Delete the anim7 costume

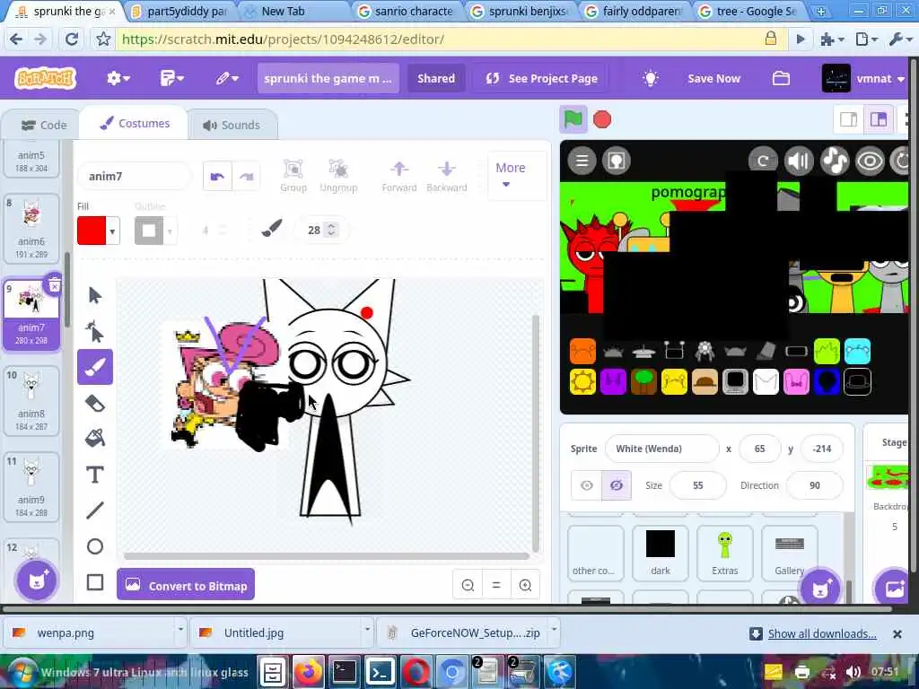54,285
